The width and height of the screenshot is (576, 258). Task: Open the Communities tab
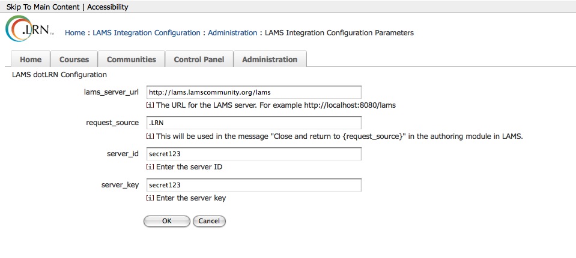(132, 59)
